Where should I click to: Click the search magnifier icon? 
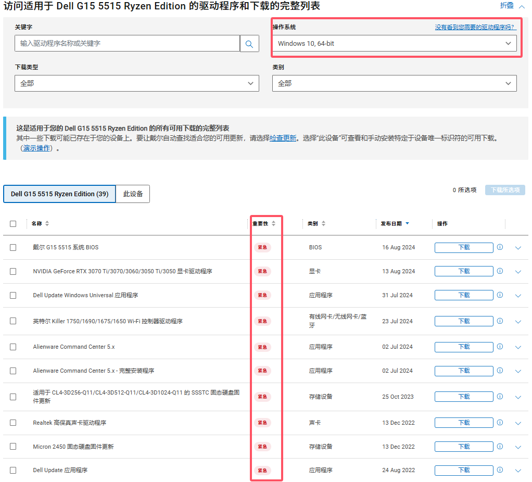point(249,43)
